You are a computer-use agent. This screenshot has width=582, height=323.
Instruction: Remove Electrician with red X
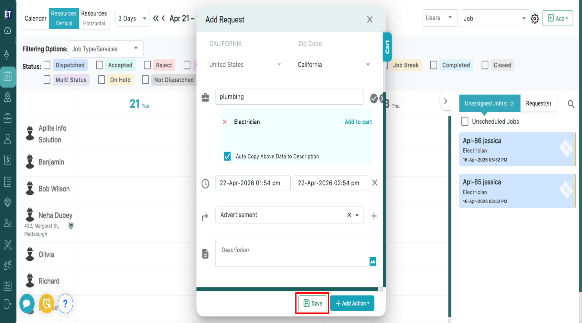(225, 122)
